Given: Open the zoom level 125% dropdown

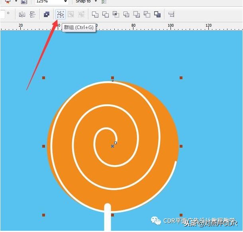Looking at the screenshot, I should pos(66,2).
